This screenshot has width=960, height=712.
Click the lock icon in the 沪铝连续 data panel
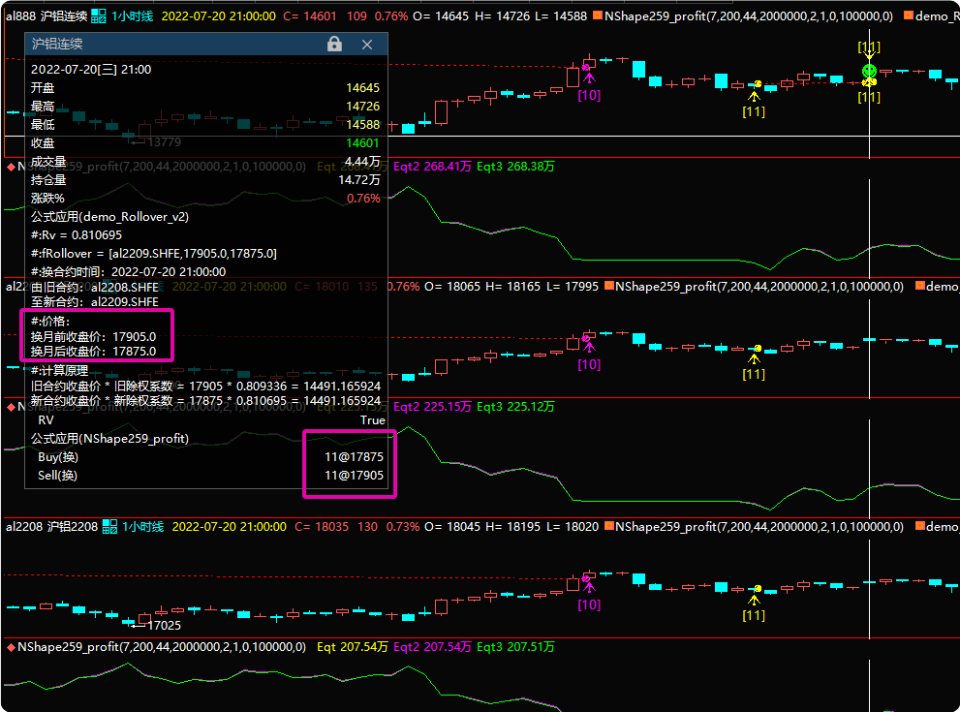pos(334,45)
